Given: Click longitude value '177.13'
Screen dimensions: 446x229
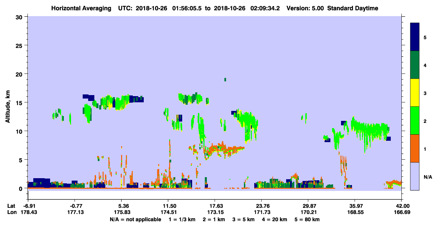Looking at the screenshot, I should click(75, 213).
